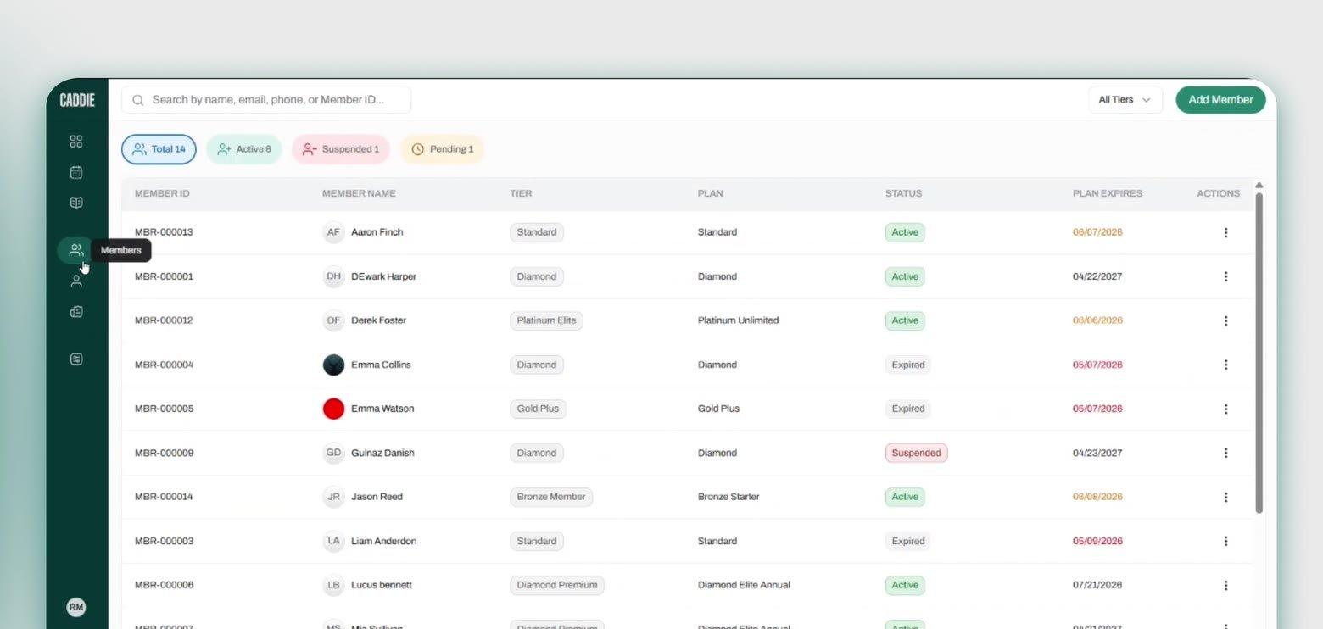The height and width of the screenshot is (629, 1323).
Task: Click the CADDIE logo
Action: (77, 100)
